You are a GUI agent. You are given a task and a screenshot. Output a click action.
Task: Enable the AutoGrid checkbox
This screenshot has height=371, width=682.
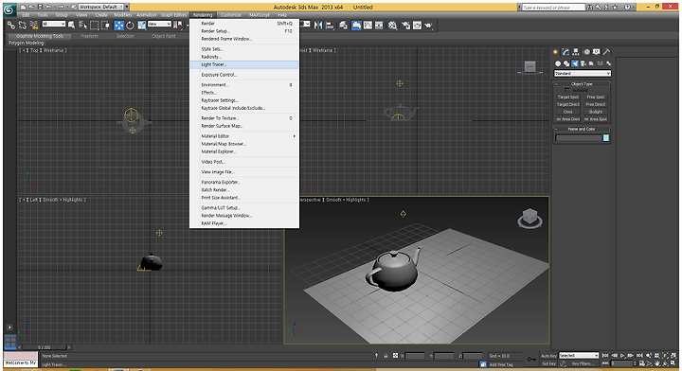tap(566, 90)
